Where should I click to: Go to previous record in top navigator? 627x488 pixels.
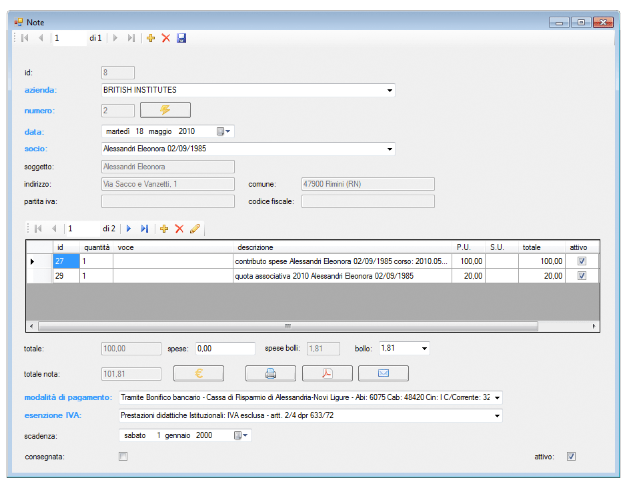click(x=41, y=38)
